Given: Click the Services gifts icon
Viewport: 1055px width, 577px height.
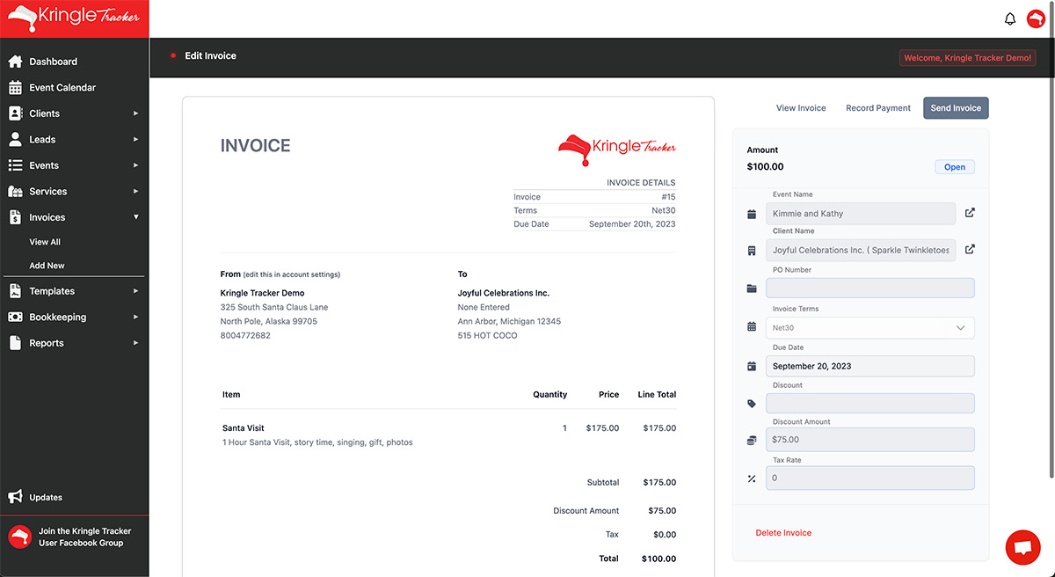Looking at the screenshot, I should click(x=15, y=191).
